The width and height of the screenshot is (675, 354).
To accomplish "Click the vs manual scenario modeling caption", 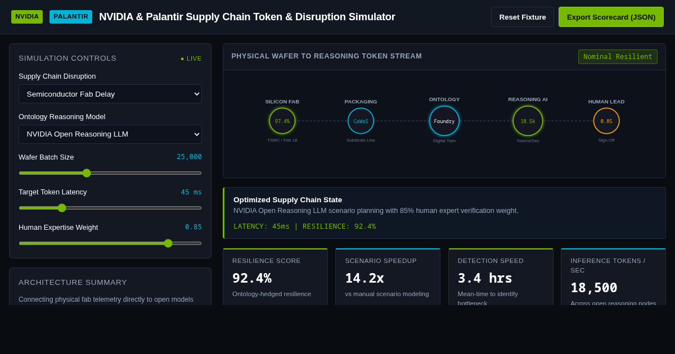I will click(387, 294).
